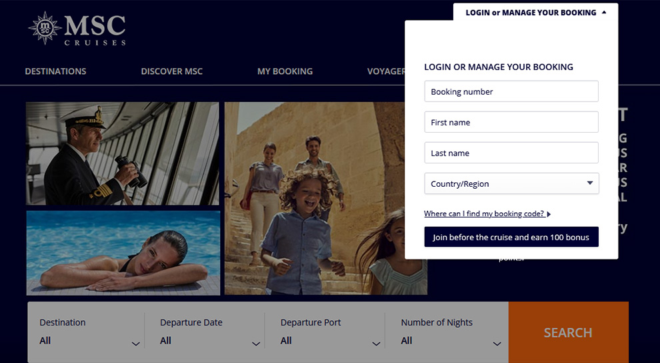Image resolution: width=660 pixels, height=363 pixels.
Task: Select the My Booking nav item
Action: pyautogui.click(x=285, y=71)
